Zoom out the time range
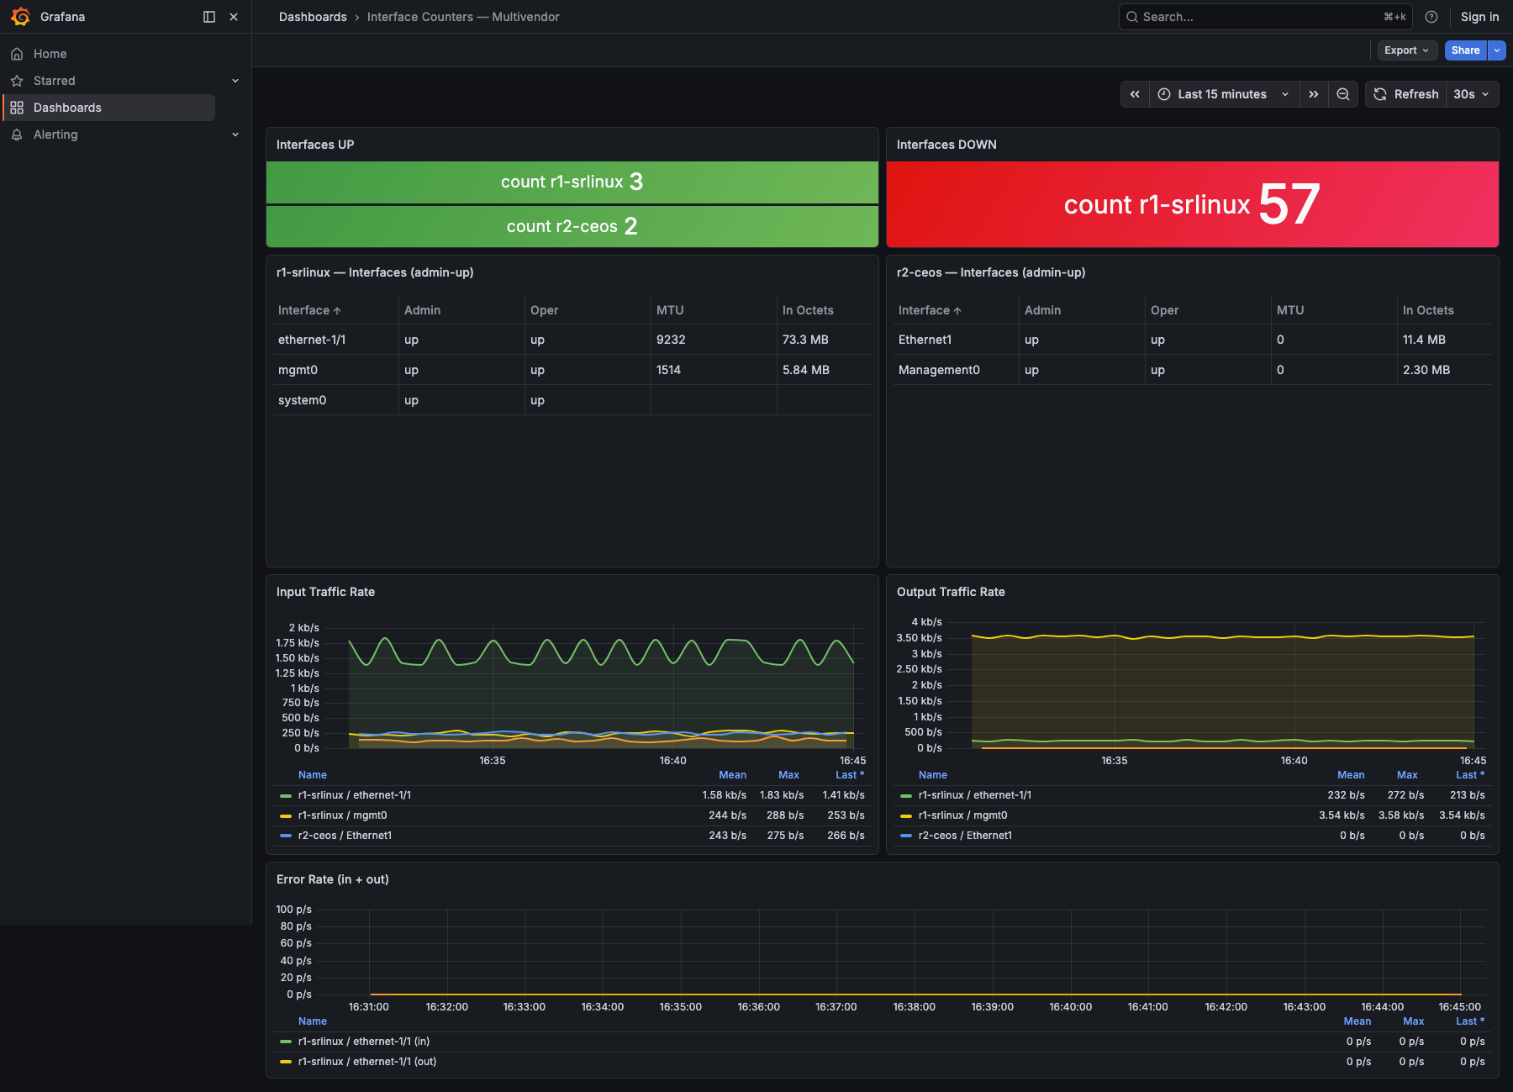 coord(1343,94)
